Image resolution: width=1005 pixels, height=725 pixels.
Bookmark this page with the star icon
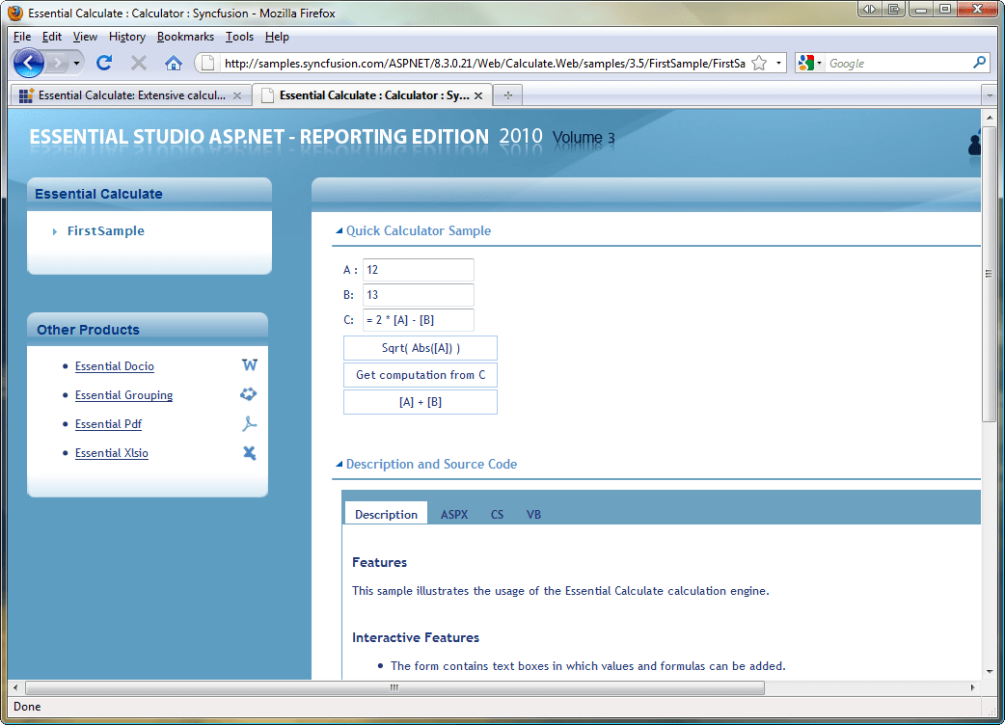pos(759,63)
